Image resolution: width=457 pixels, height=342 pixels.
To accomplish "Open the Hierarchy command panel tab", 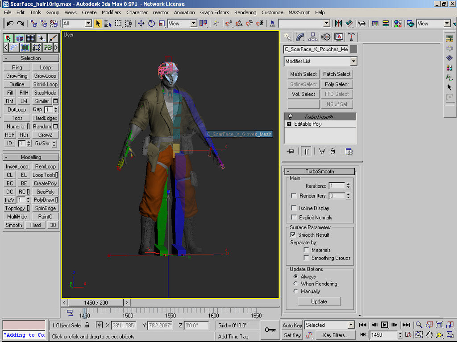I will [x=313, y=37].
